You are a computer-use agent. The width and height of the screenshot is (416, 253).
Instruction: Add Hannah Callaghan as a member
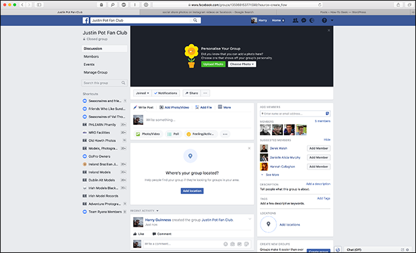tap(319, 167)
